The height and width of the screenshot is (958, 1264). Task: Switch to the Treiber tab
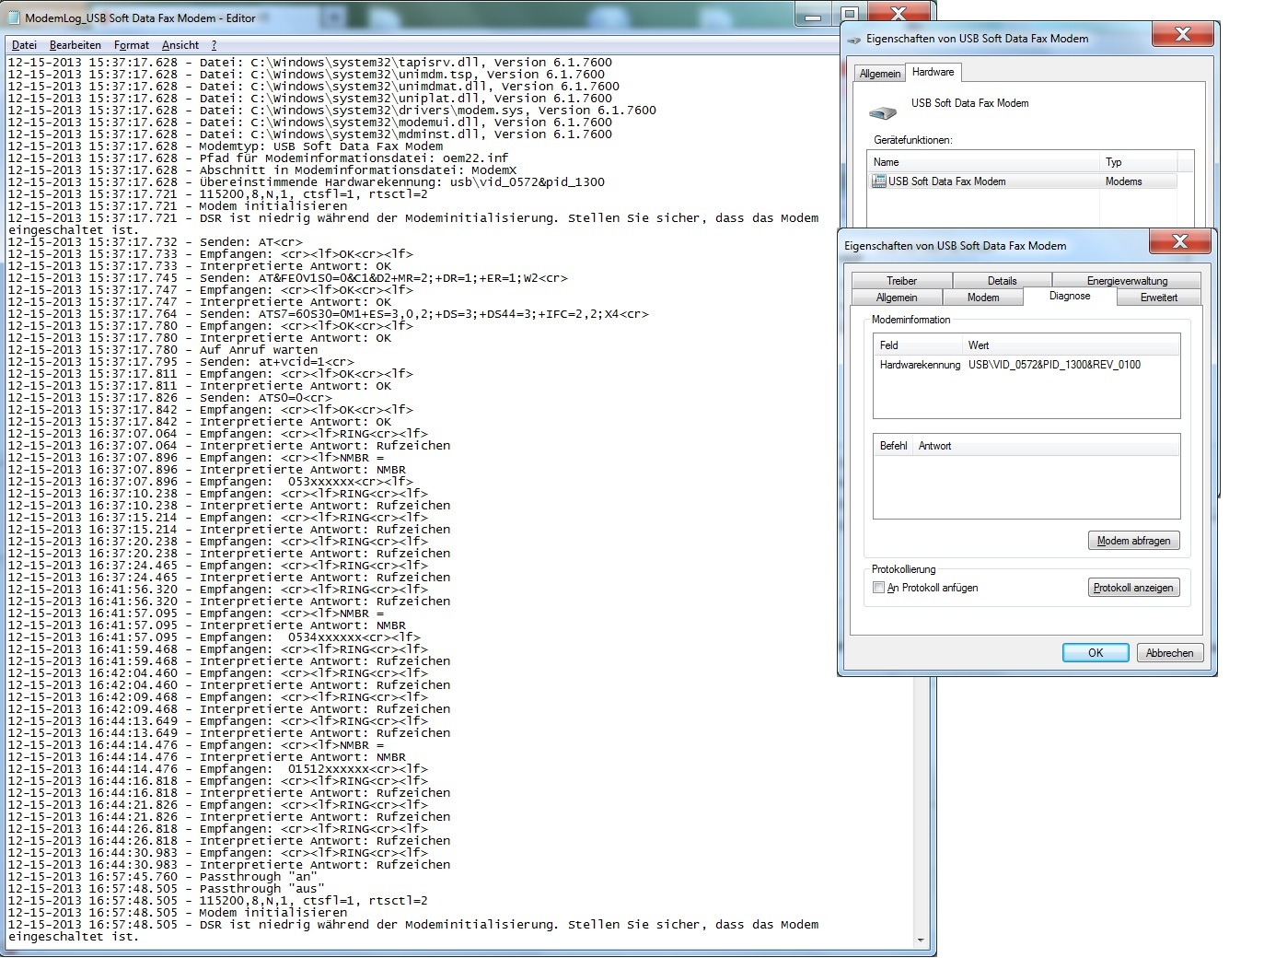pos(901,281)
